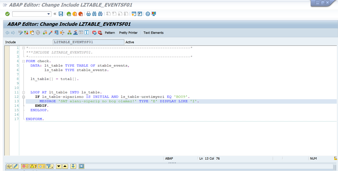338x171 pixels.
Task: Click the Include name field LZTABLE_EVENTSF01
Action: (x=88, y=42)
